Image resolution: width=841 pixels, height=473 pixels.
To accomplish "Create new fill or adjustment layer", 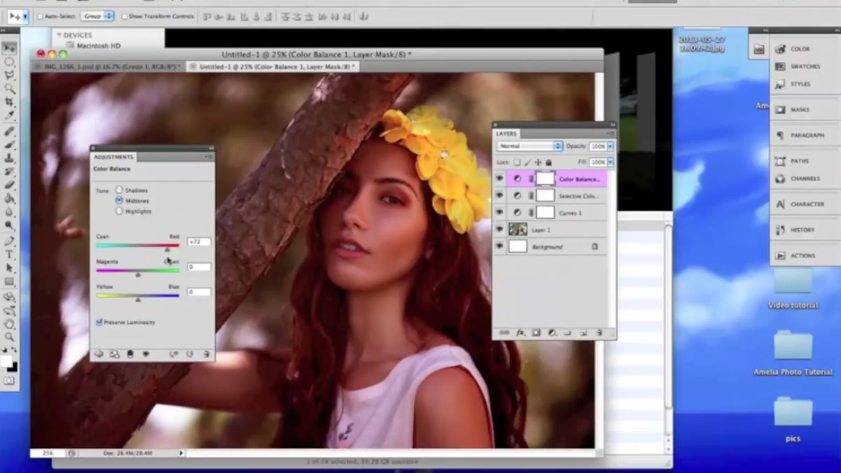I will tap(552, 333).
